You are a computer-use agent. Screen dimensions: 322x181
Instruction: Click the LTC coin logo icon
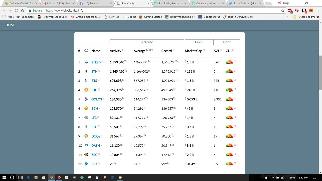86,117
